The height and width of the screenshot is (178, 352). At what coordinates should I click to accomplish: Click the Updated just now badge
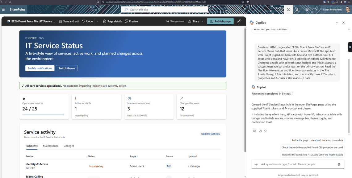coord(211,134)
